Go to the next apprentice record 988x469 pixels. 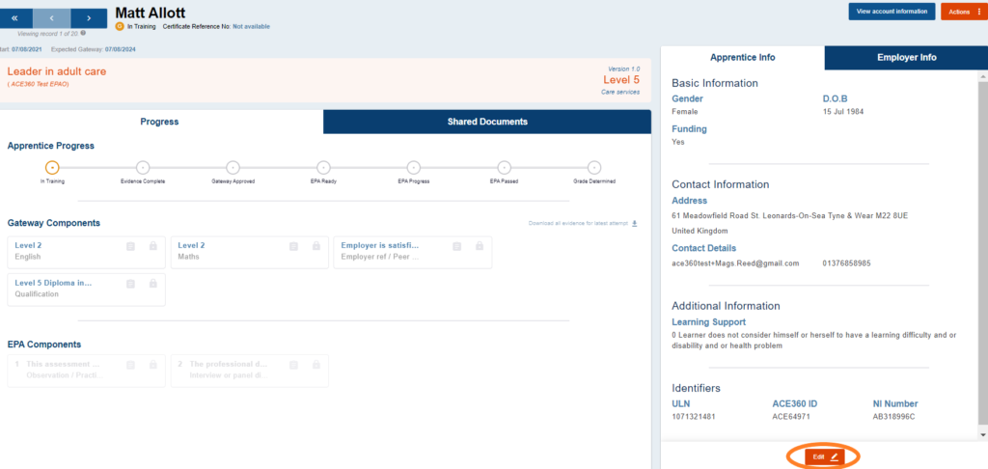coord(89,18)
